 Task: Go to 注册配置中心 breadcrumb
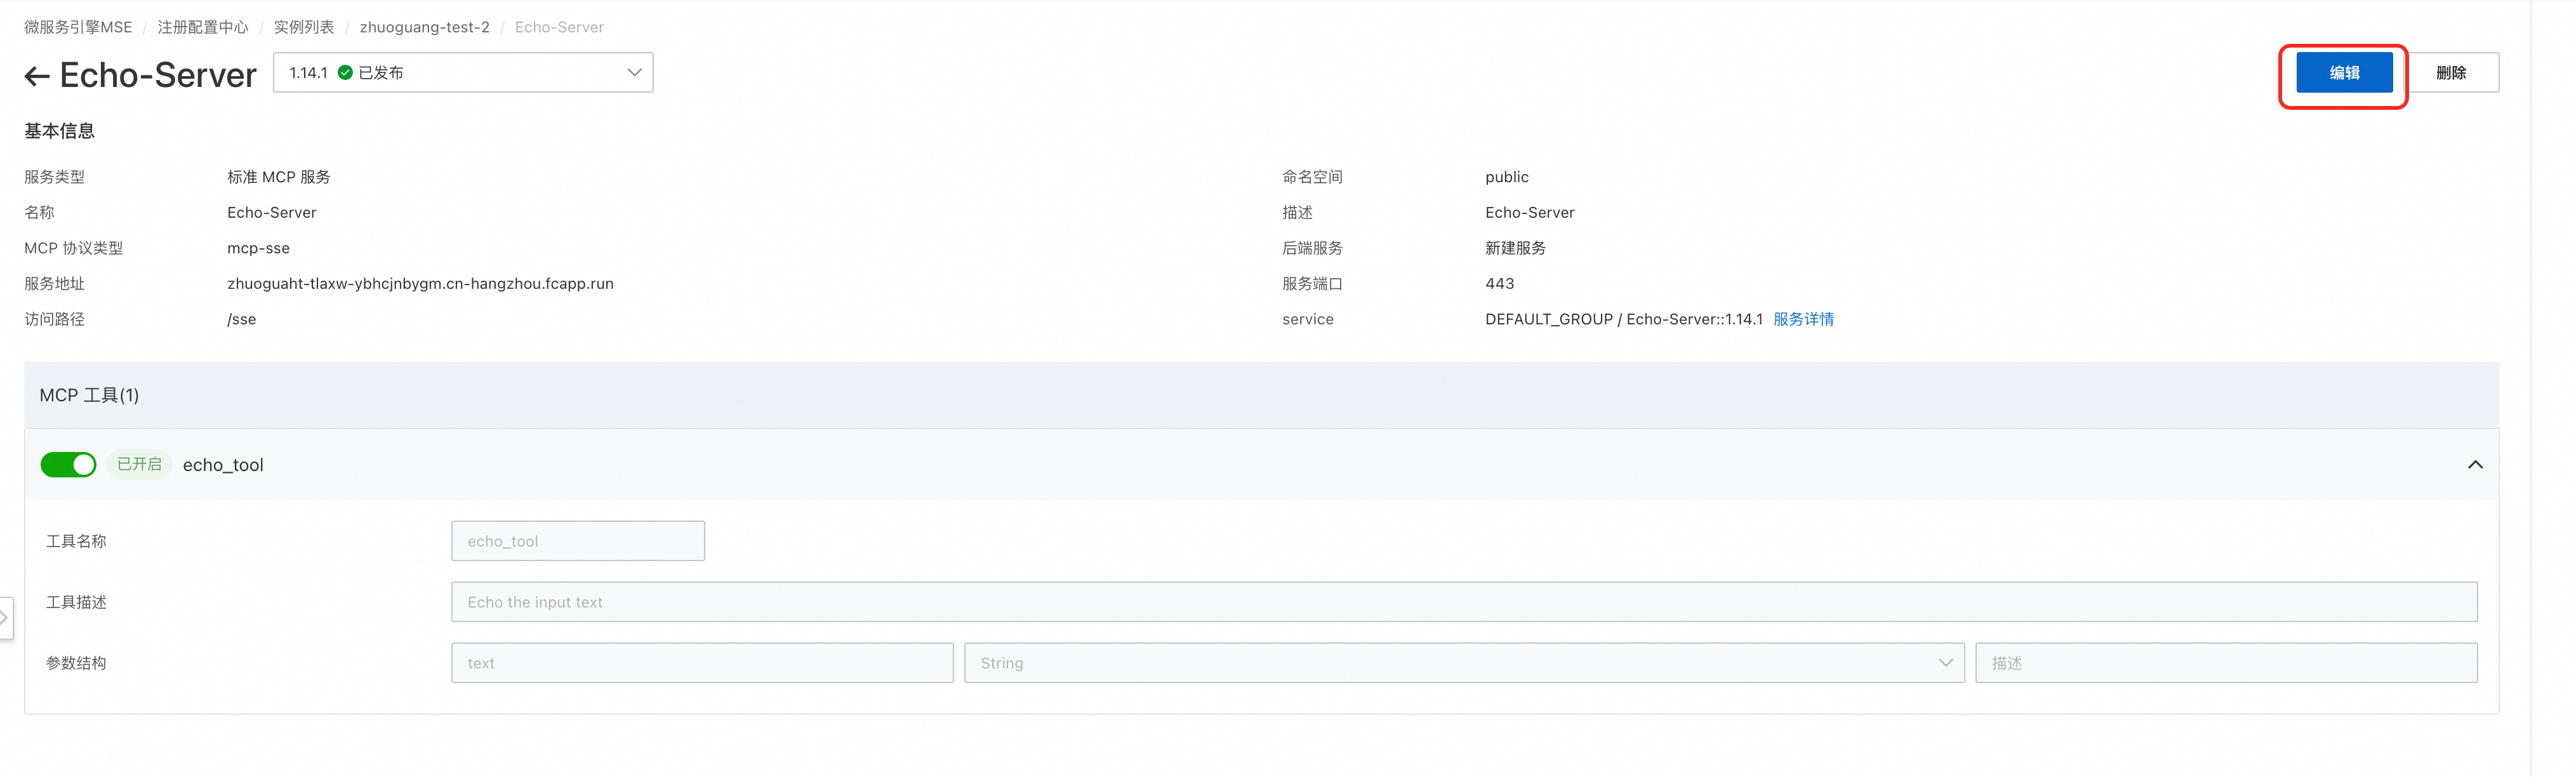coord(203,27)
